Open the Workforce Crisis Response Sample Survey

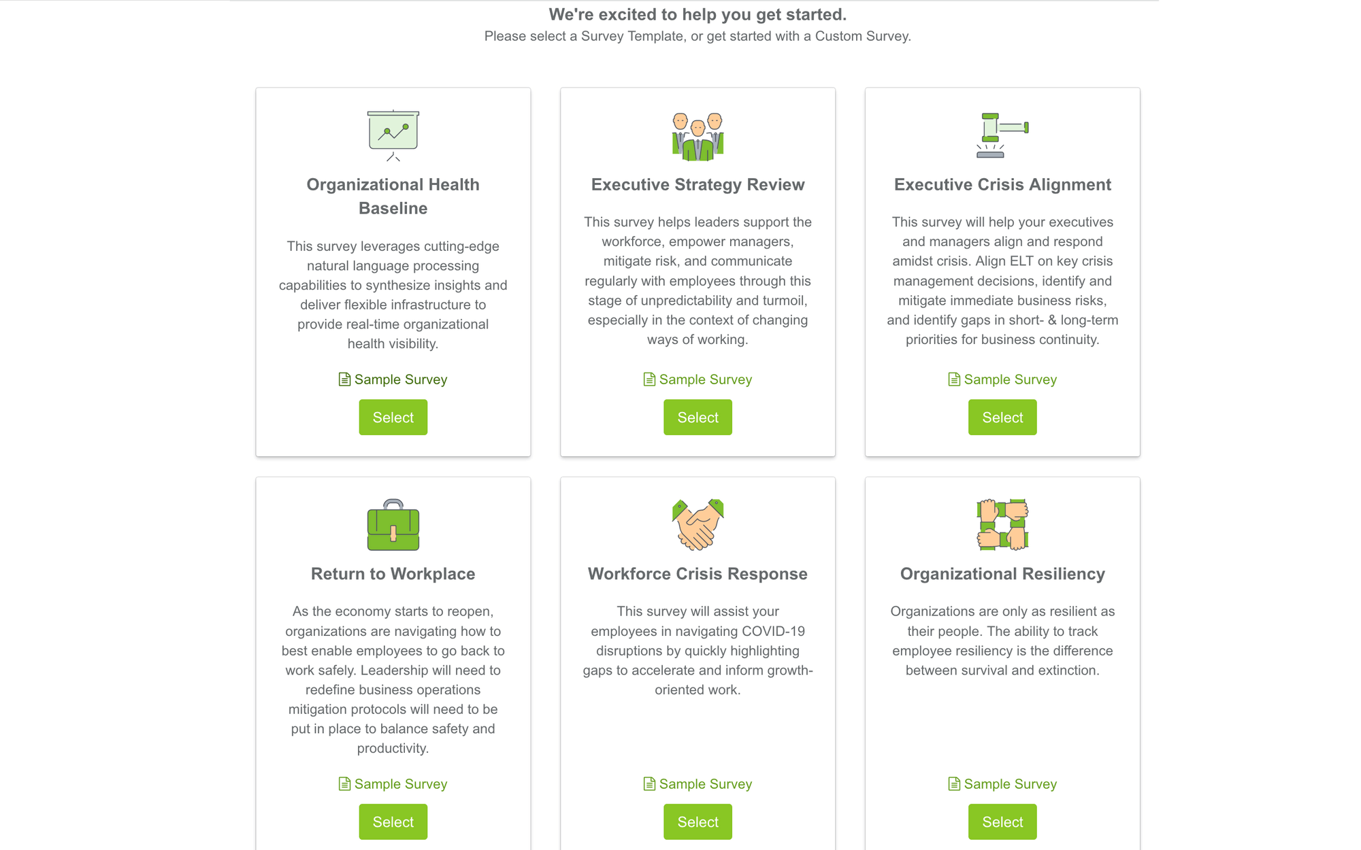(x=705, y=784)
